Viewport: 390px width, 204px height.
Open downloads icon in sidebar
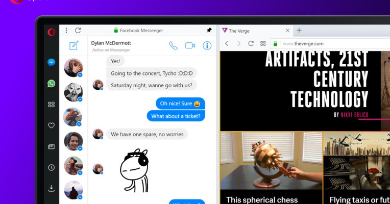tap(51, 188)
